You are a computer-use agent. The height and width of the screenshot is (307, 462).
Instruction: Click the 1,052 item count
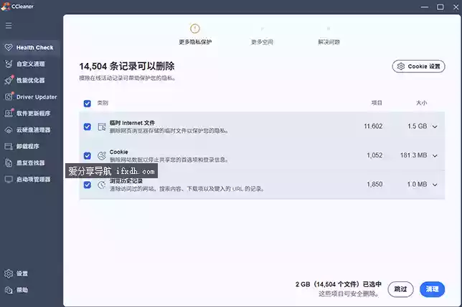(x=374, y=155)
